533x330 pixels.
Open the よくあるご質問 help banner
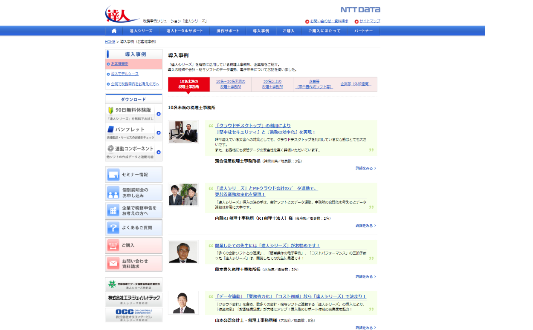coord(134,228)
